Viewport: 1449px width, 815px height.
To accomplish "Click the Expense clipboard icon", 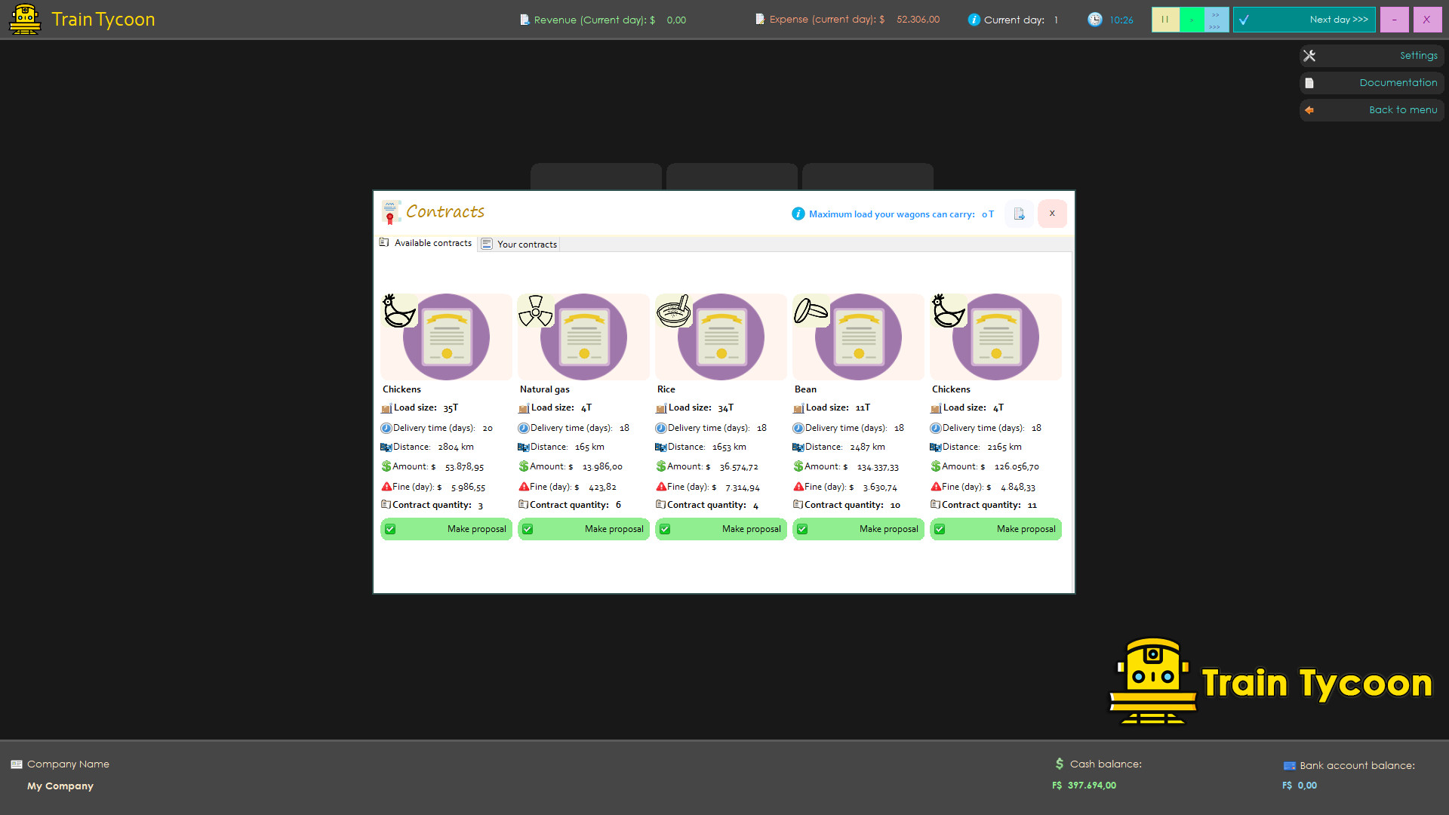I will 760,19.
